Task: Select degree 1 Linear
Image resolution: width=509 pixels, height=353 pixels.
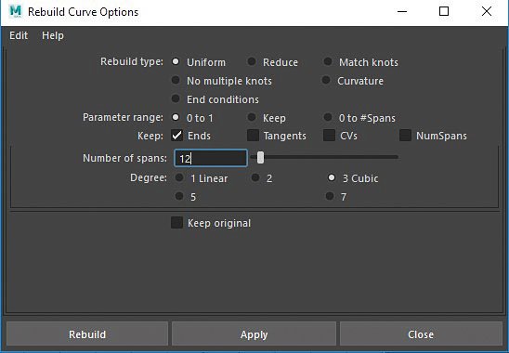Action: click(x=179, y=177)
